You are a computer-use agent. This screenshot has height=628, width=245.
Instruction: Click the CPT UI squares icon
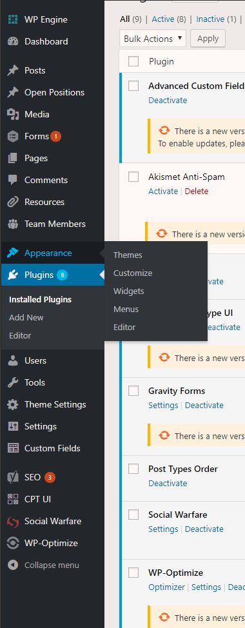(13, 500)
